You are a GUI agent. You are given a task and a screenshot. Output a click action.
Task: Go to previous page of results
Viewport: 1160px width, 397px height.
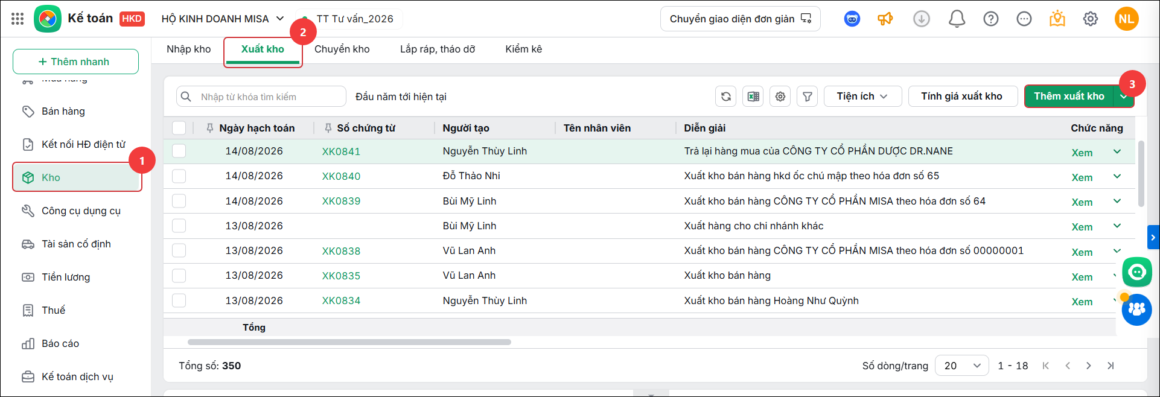click(x=1068, y=366)
